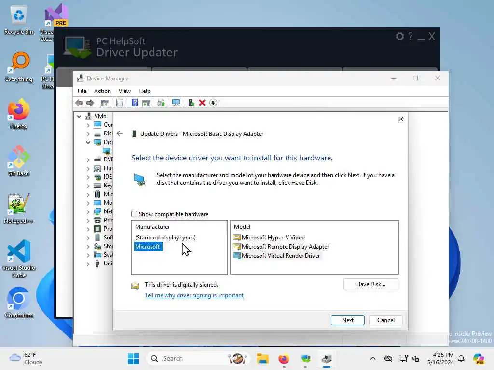Click the notification bell in system tray

point(461,358)
